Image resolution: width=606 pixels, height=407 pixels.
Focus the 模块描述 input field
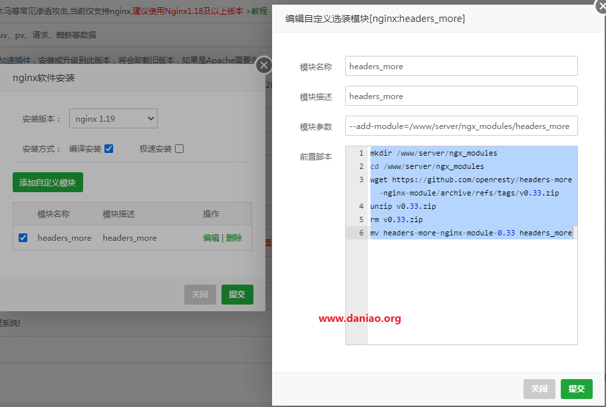(462, 96)
